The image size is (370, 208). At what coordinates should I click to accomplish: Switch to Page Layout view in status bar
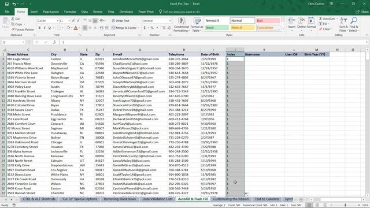click(x=317, y=205)
